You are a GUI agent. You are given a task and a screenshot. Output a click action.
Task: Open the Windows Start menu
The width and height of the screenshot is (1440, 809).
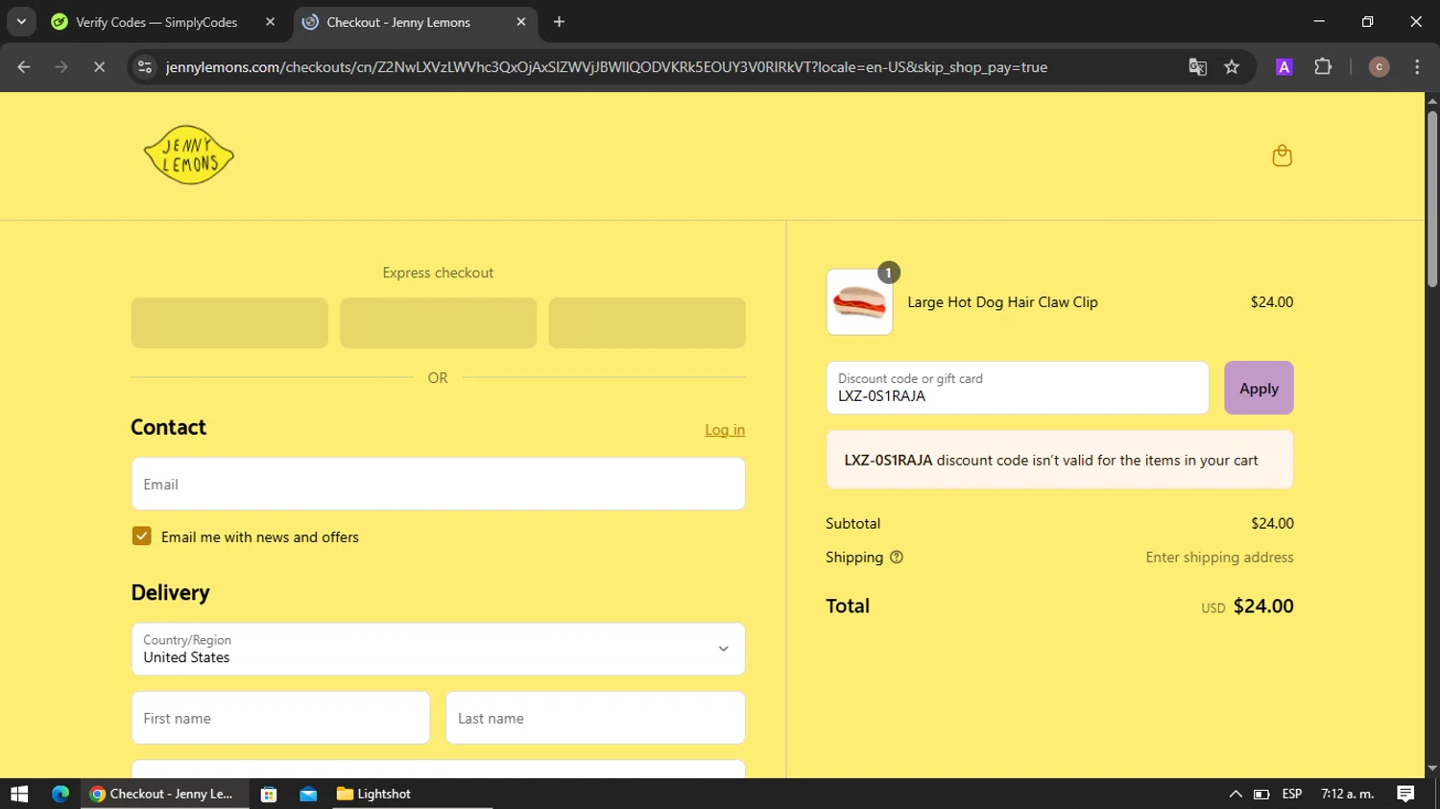19,794
